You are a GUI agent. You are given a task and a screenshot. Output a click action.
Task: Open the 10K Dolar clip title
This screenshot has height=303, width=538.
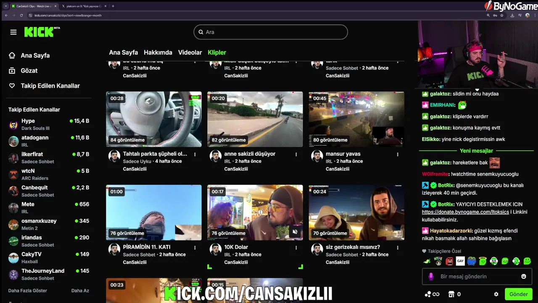236,247
